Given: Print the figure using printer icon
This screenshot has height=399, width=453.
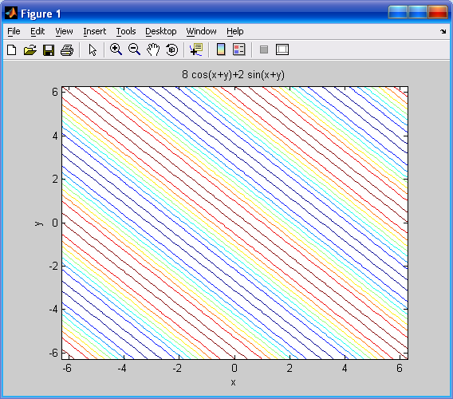Looking at the screenshot, I should click(x=67, y=50).
